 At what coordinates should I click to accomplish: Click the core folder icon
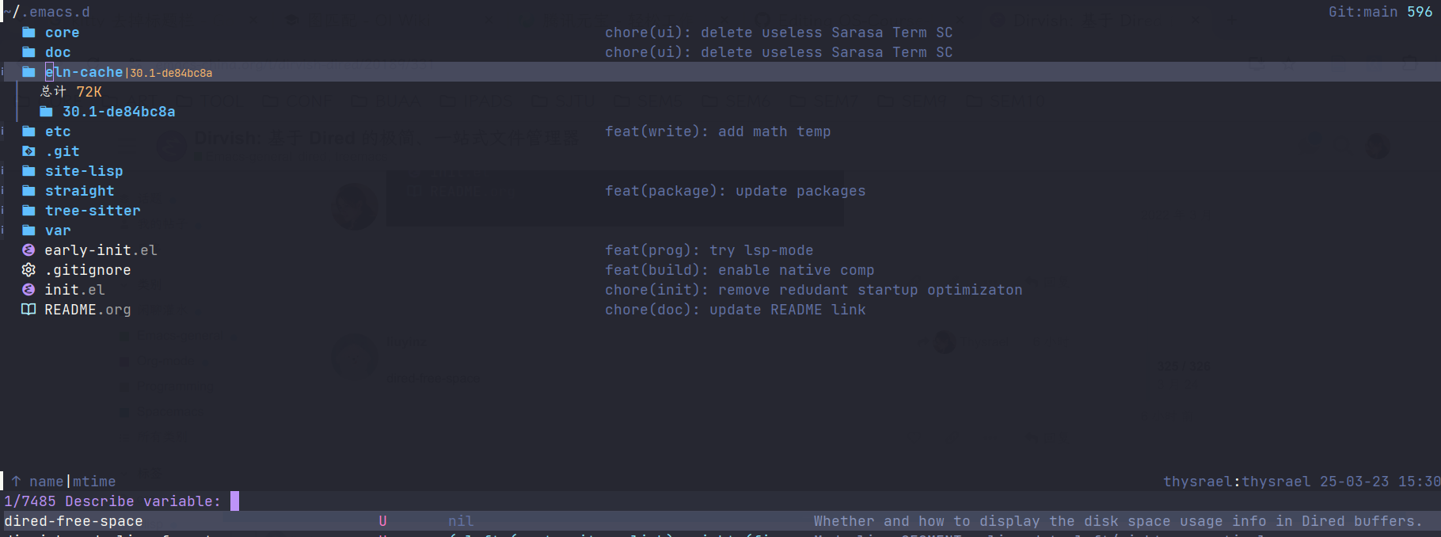pos(29,32)
